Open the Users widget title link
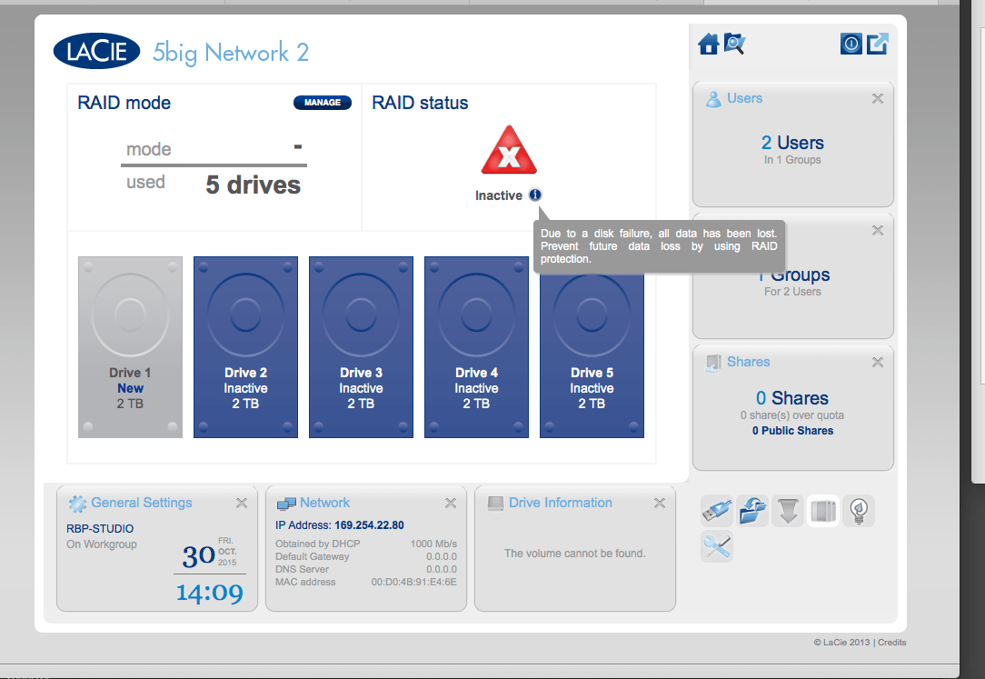The width and height of the screenshot is (985, 679). (744, 98)
